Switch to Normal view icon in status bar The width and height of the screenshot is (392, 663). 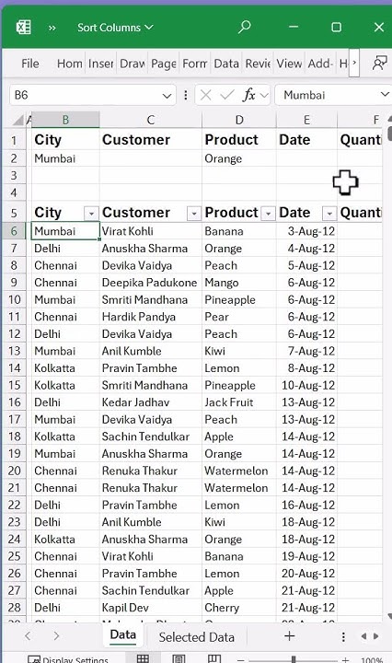coord(143,658)
